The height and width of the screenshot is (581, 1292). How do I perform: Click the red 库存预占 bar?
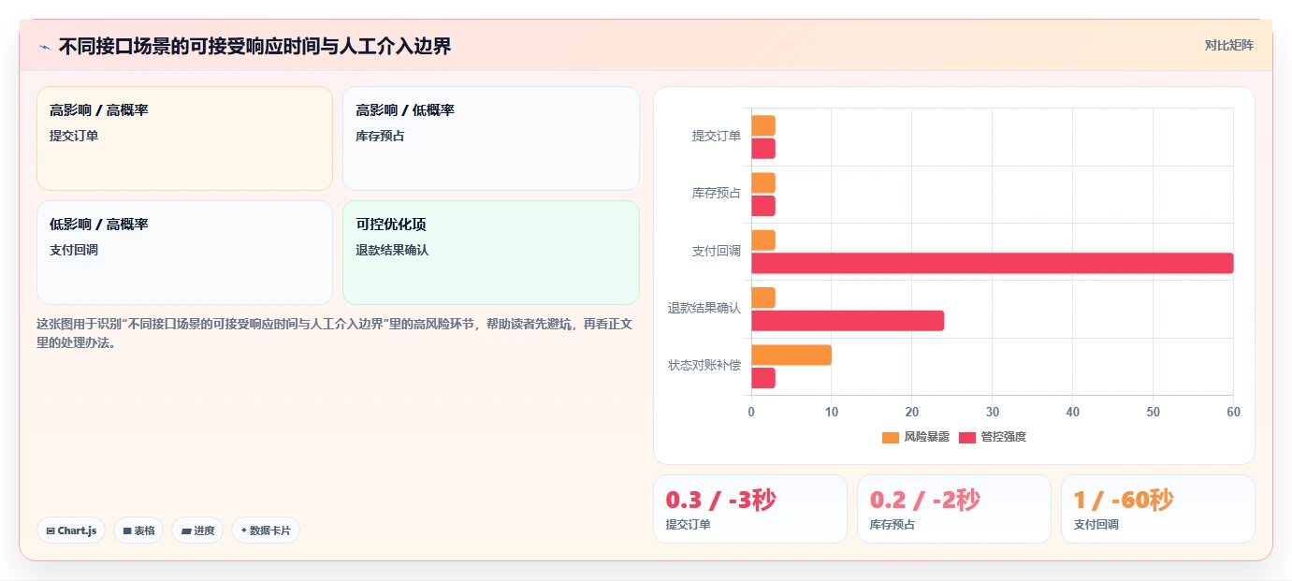coord(763,206)
